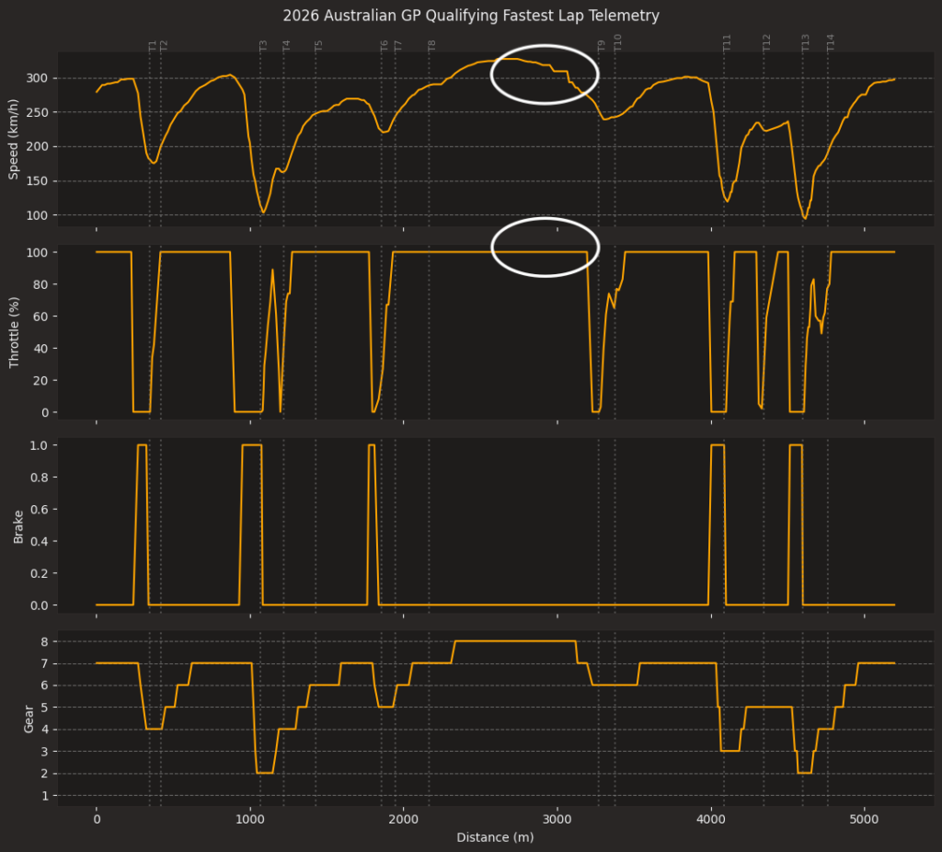
Task: Click the Brake axis label
Action: [18, 524]
